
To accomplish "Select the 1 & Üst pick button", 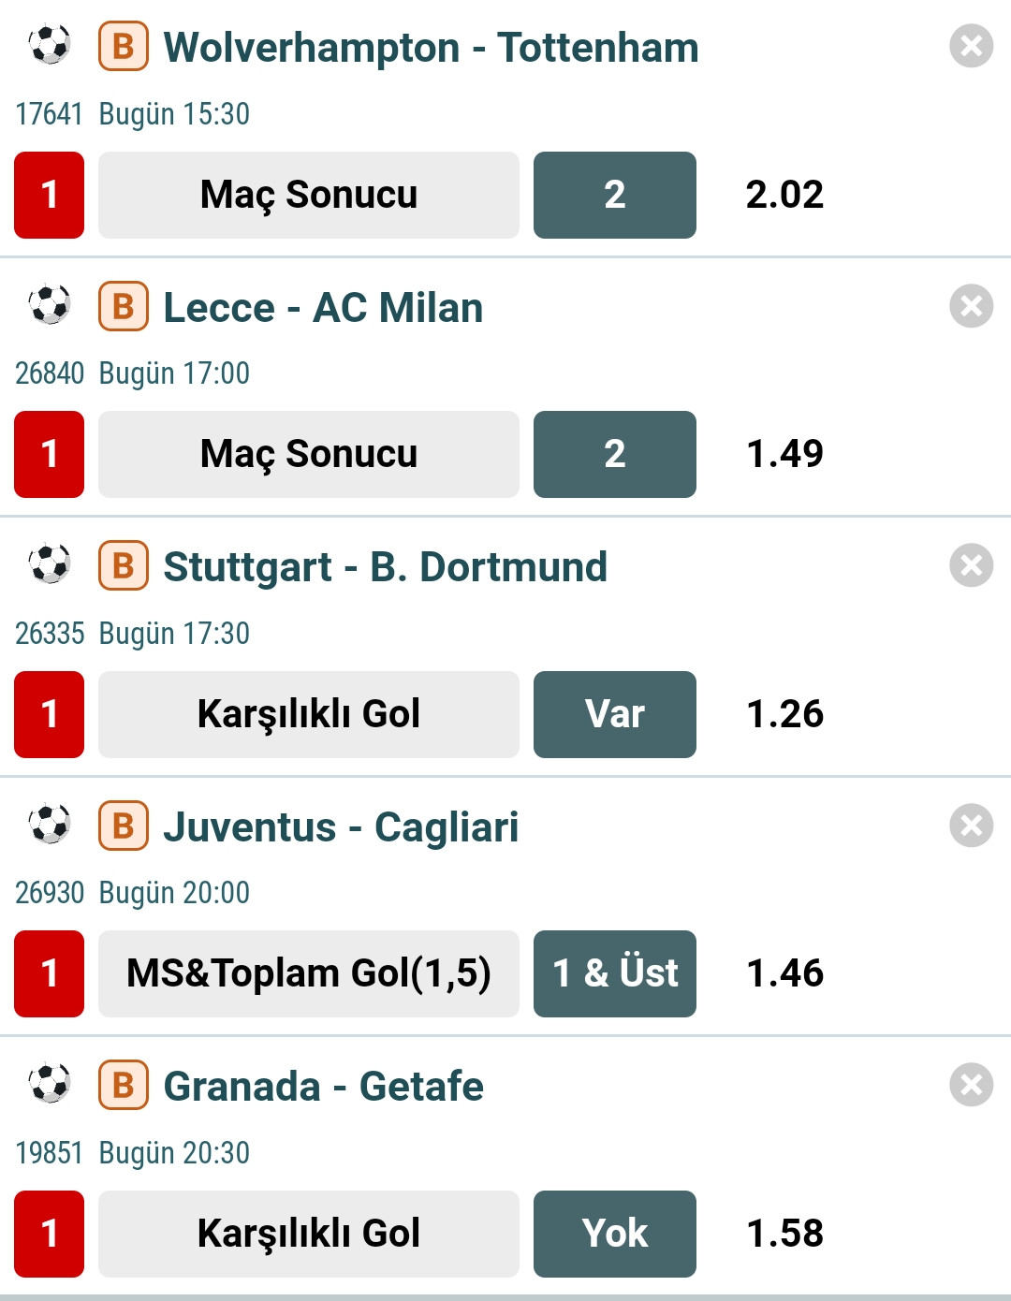I will (614, 973).
